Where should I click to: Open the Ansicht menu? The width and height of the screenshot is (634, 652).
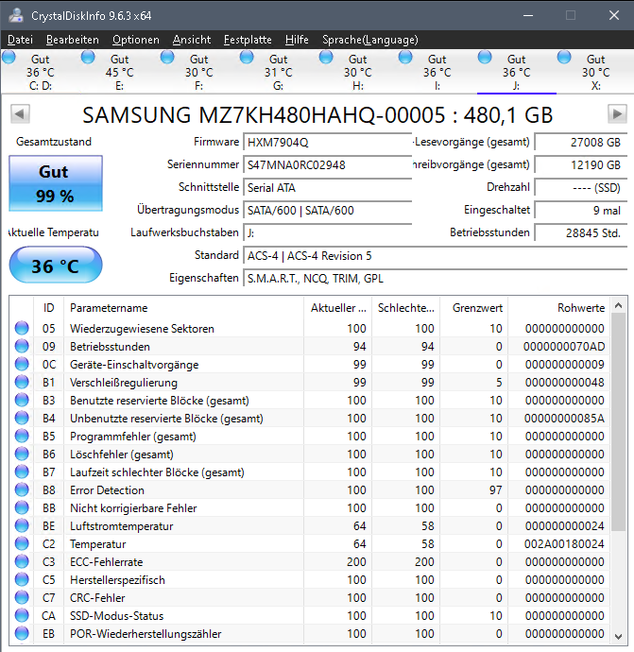(x=192, y=40)
